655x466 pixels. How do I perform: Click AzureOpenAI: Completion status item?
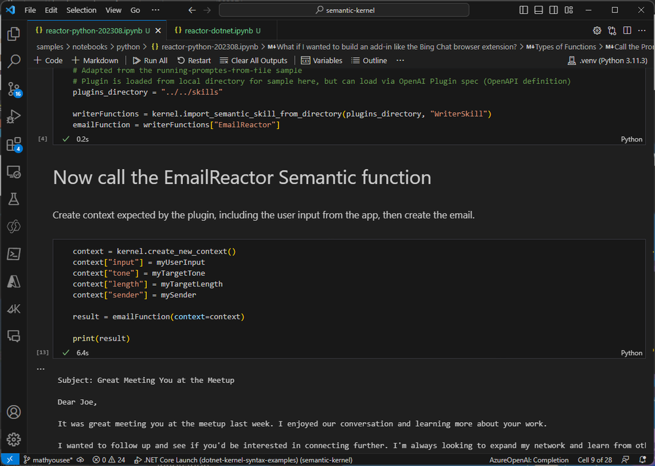tap(529, 459)
